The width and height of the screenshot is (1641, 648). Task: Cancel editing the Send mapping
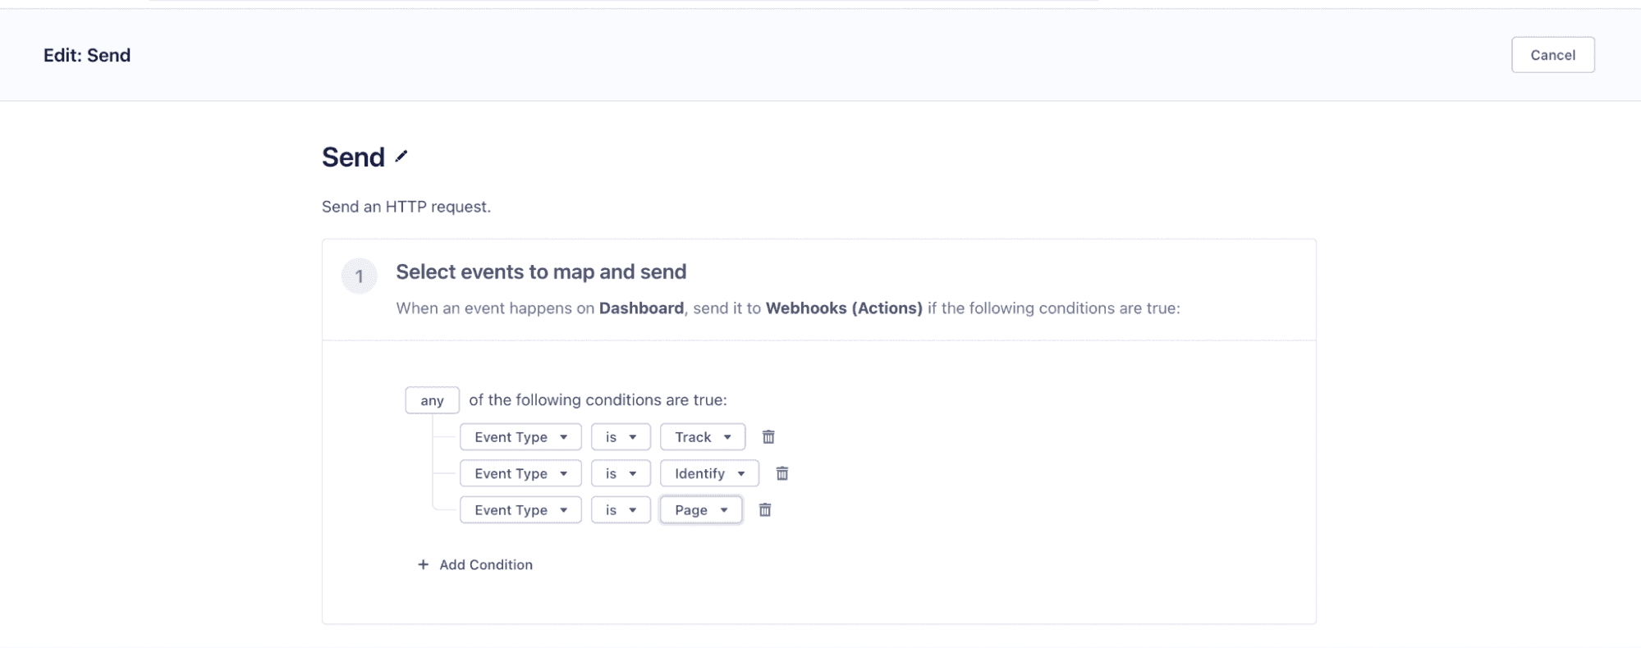tap(1552, 55)
